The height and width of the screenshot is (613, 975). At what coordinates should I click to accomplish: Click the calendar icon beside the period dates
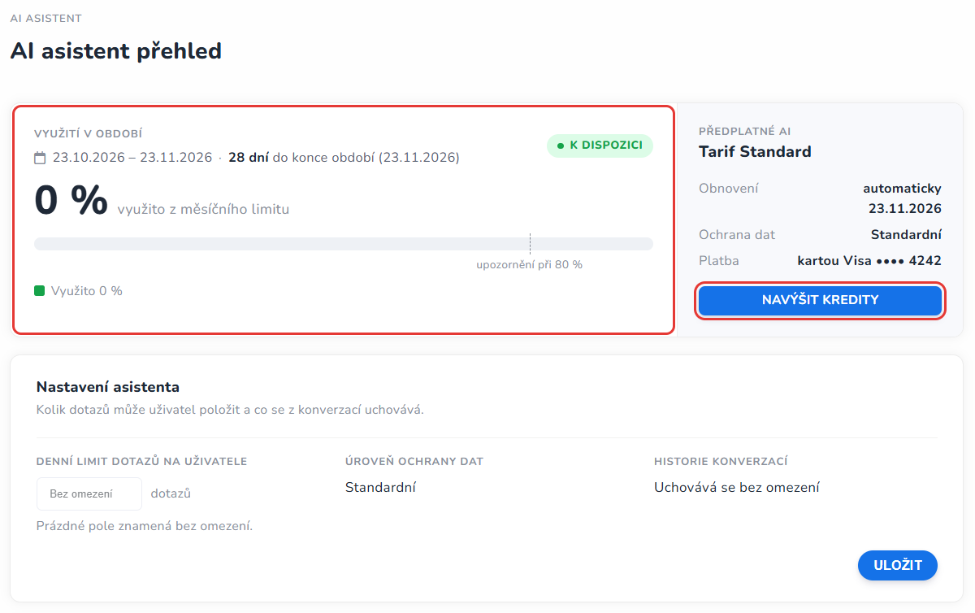click(x=40, y=158)
